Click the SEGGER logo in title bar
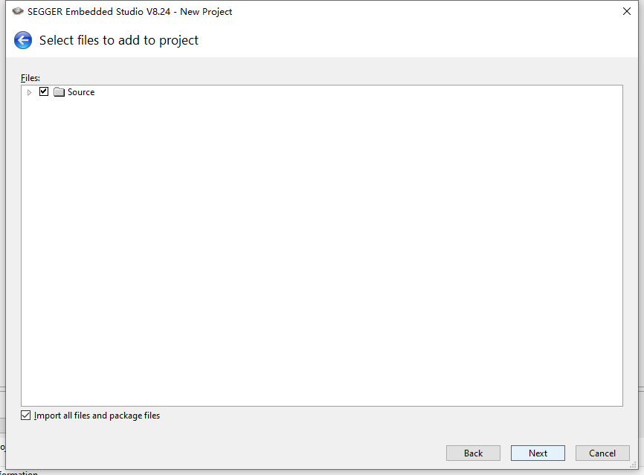 point(18,11)
